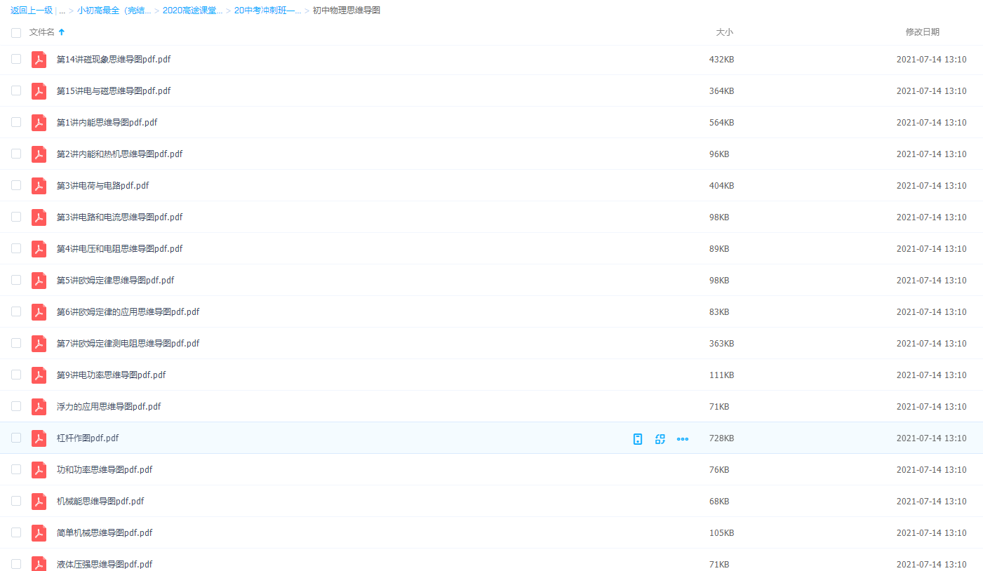Screen dimensions: 983x571
Task: Click 返回上一级 to go back
Action: click(31, 11)
